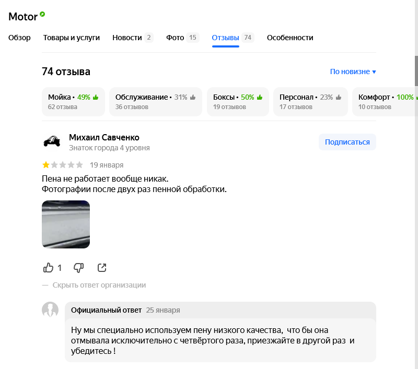Image resolution: width=418 pixels, height=369 pixels.
Task: Collapse organization reply via Скрыть ответ организации
Action: click(x=99, y=285)
